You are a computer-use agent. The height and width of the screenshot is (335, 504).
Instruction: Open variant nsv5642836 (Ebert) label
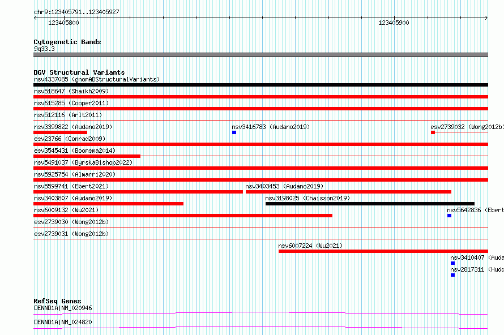pos(475,210)
